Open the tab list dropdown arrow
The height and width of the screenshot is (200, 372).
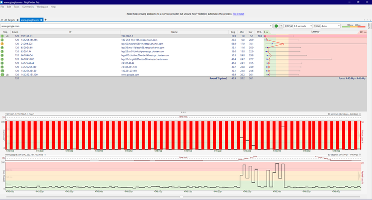(370, 20)
